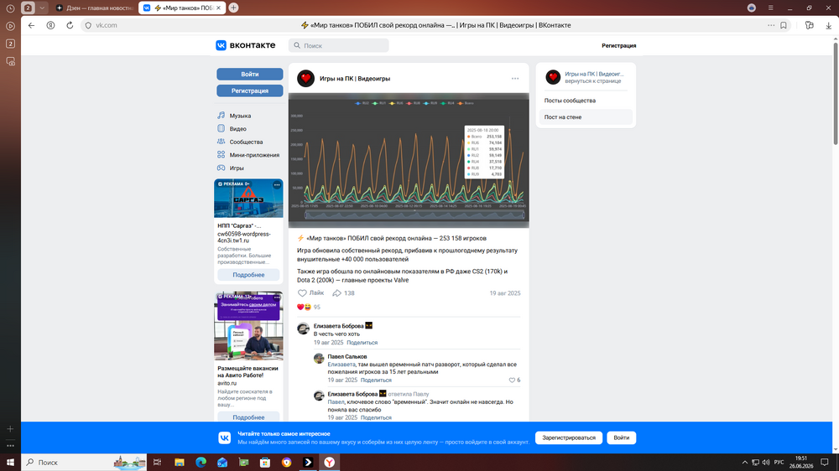Open Microsoft Edge from the taskbar

click(201, 462)
